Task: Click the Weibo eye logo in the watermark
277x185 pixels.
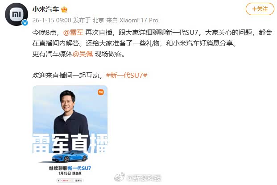Action: pos(120,177)
